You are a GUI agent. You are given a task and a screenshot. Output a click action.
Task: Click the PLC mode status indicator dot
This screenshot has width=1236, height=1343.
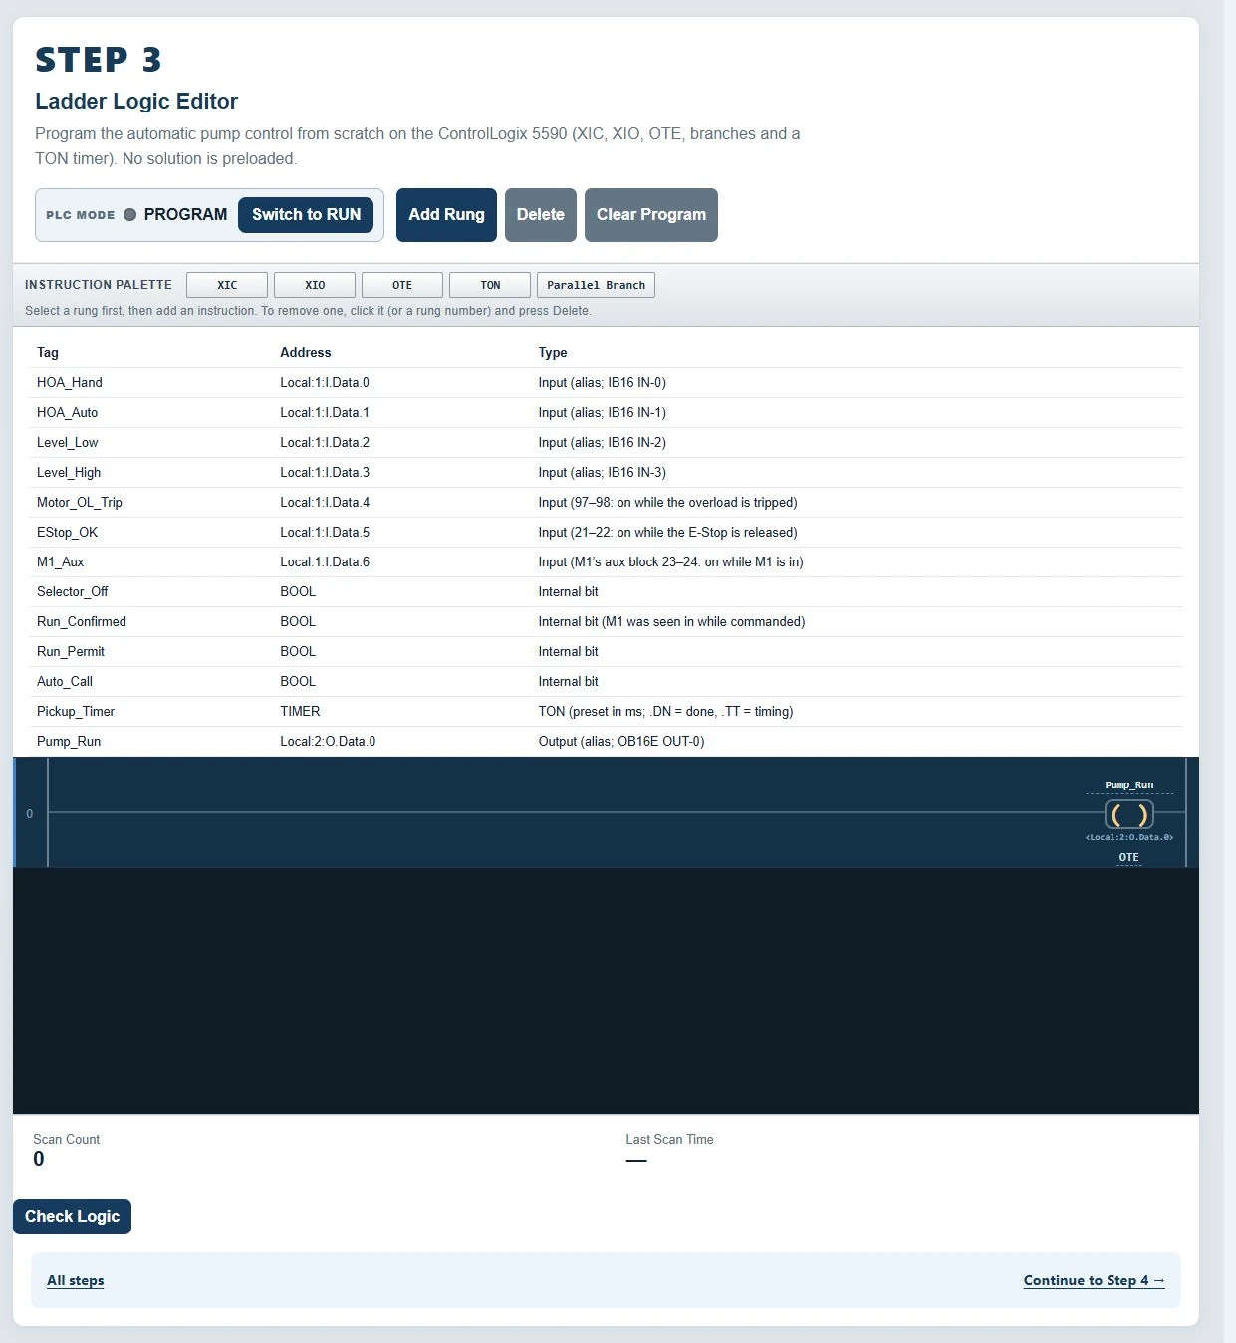coord(129,215)
